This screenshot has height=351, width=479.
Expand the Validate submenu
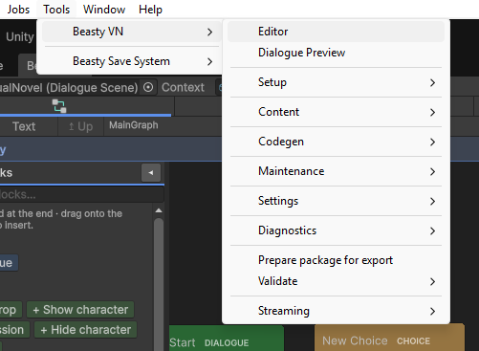tap(336, 281)
